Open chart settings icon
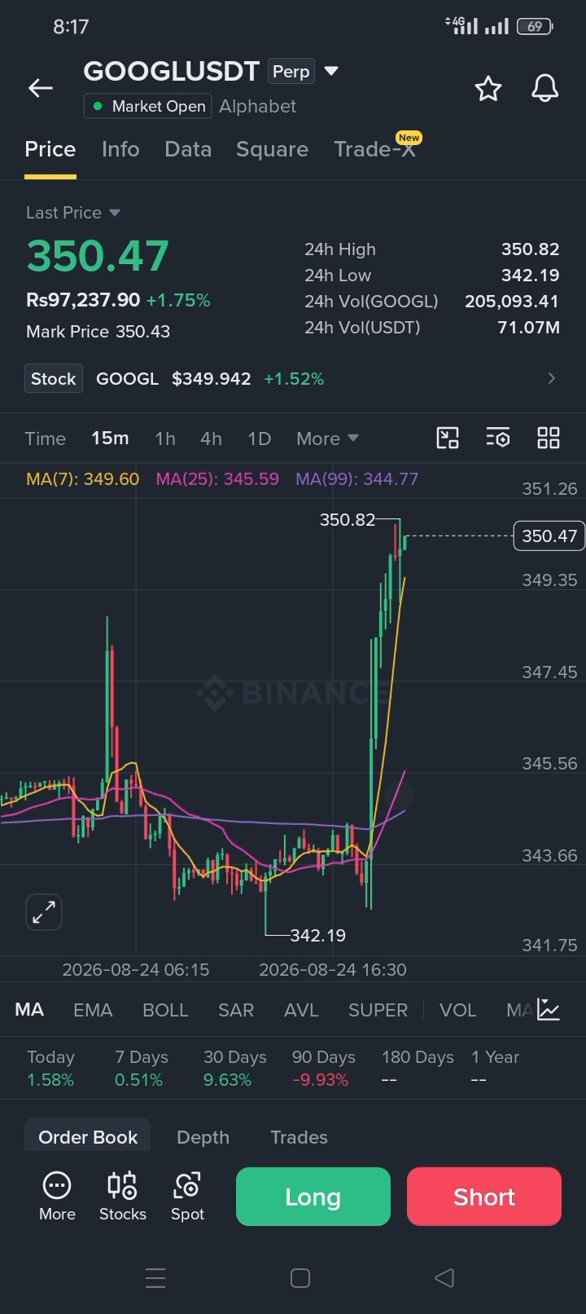Viewport: 586px width, 1314px height. coord(498,438)
